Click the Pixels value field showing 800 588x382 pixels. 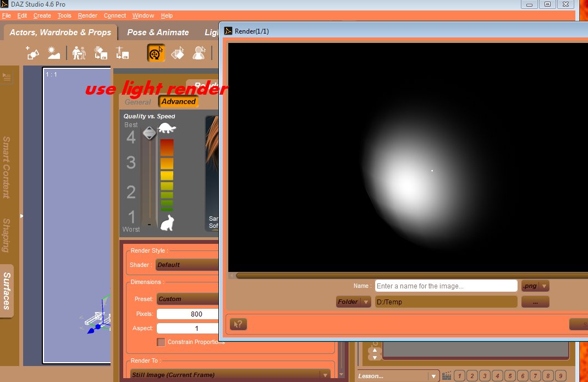(188, 314)
